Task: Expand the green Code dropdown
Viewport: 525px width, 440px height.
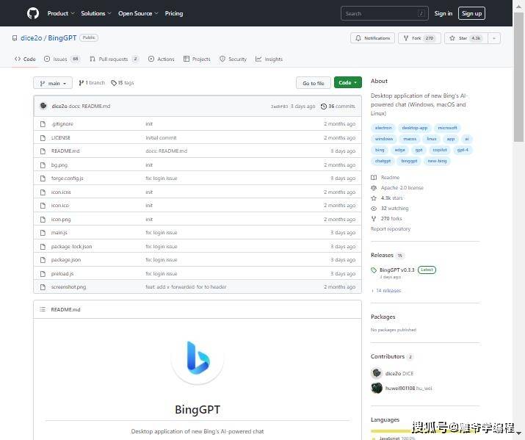Action: click(x=348, y=83)
